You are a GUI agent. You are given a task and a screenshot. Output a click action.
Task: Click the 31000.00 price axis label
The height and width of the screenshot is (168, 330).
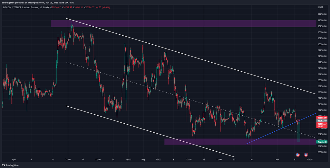(322, 20)
